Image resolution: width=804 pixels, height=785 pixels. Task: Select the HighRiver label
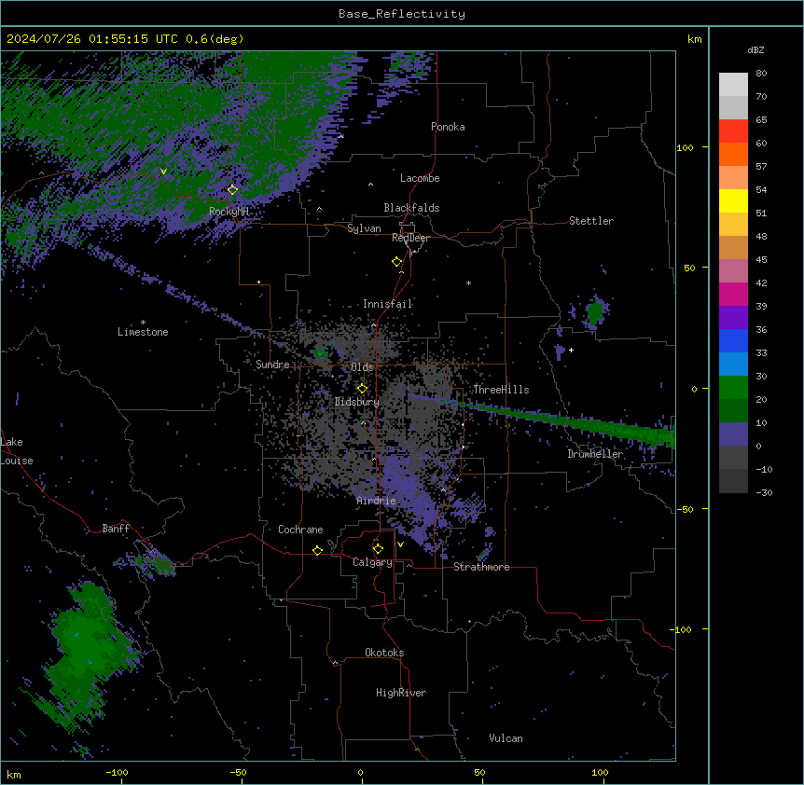click(x=401, y=693)
